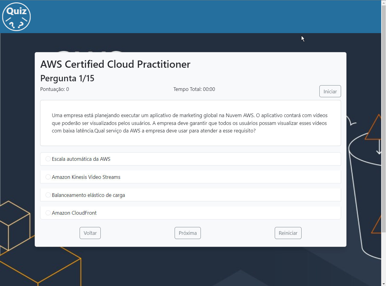
Task: Click the Pergunta 1/15 heading
Action: pyautogui.click(x=67, y=78)
